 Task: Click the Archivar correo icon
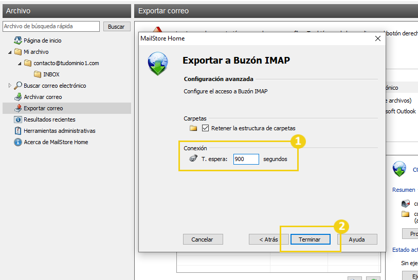tap(18, 97)
